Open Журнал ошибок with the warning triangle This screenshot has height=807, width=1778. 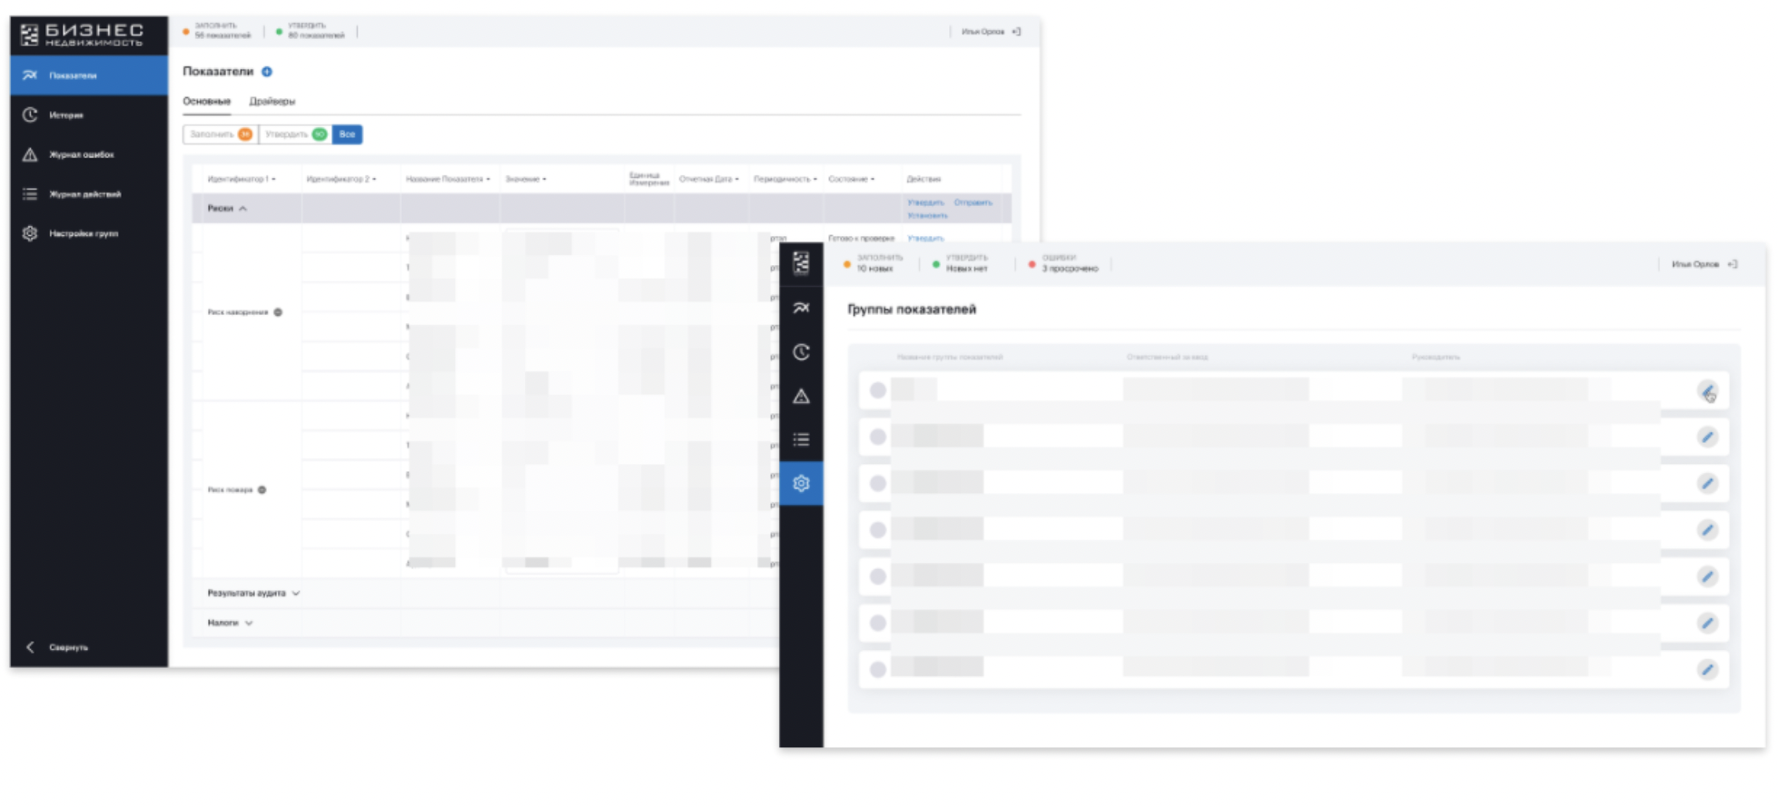coord(80,155)
